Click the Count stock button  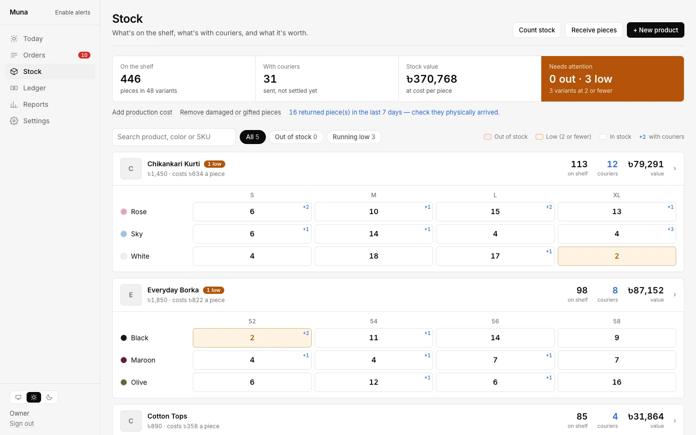[537, 30]
